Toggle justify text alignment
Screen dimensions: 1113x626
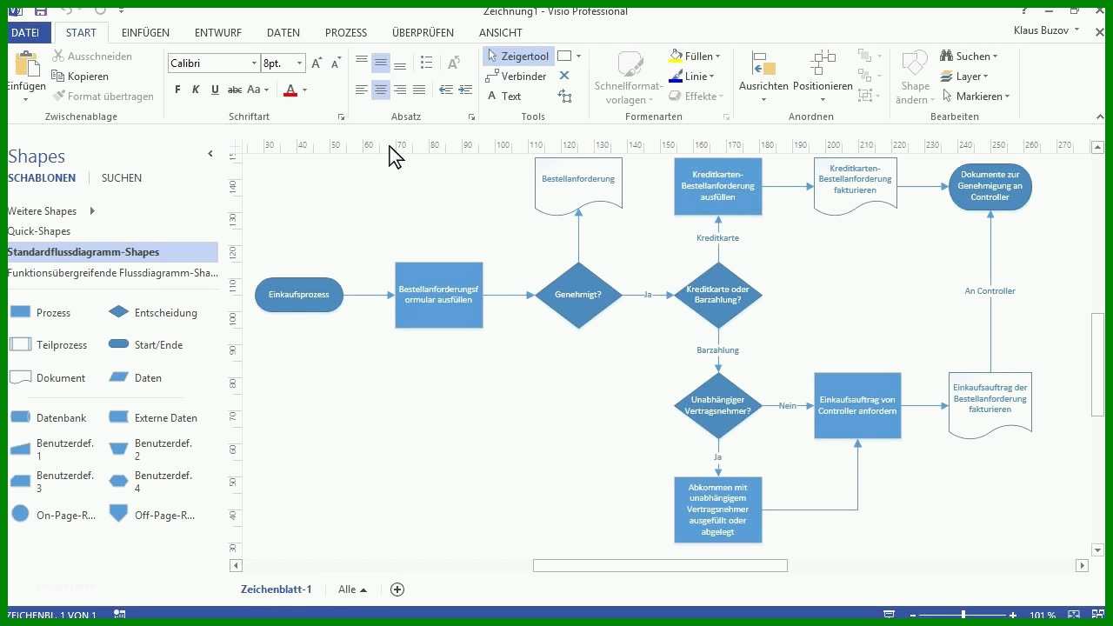click(419, 90)
